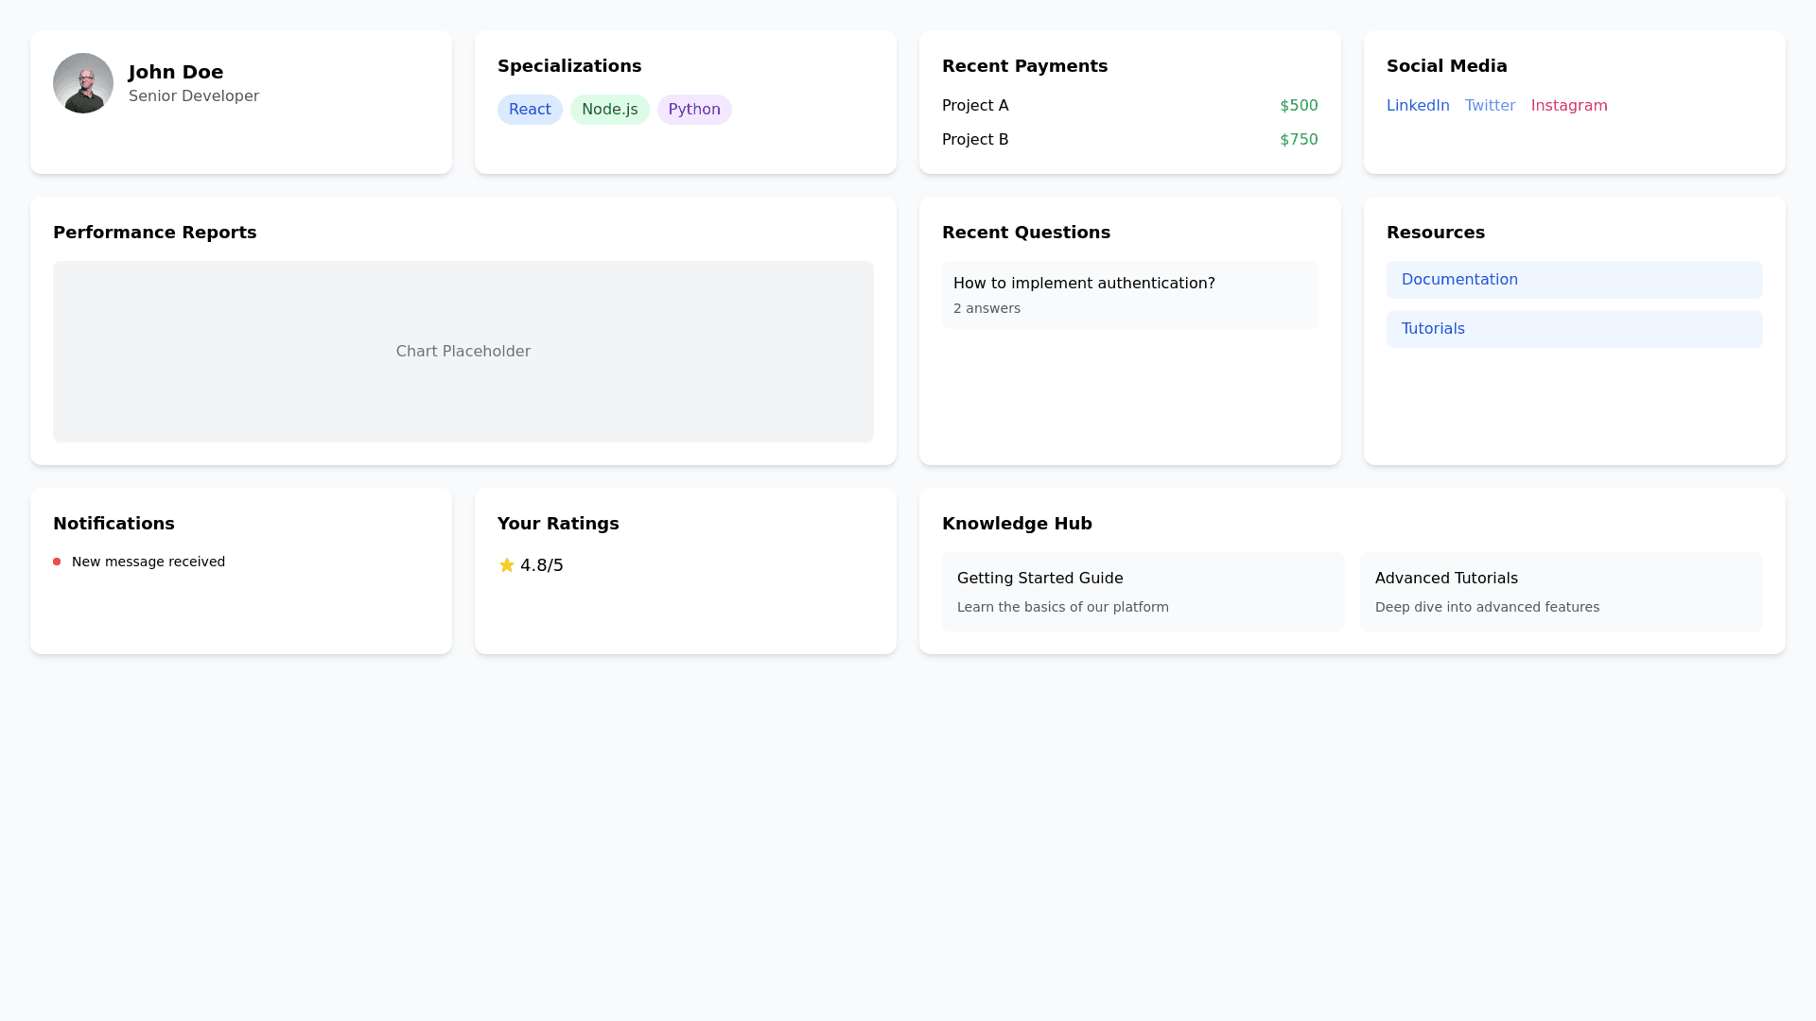This screenshot has height=1021, width=1816.
Task: Click the Project A payment entry
Action: [x=975, y=106]
